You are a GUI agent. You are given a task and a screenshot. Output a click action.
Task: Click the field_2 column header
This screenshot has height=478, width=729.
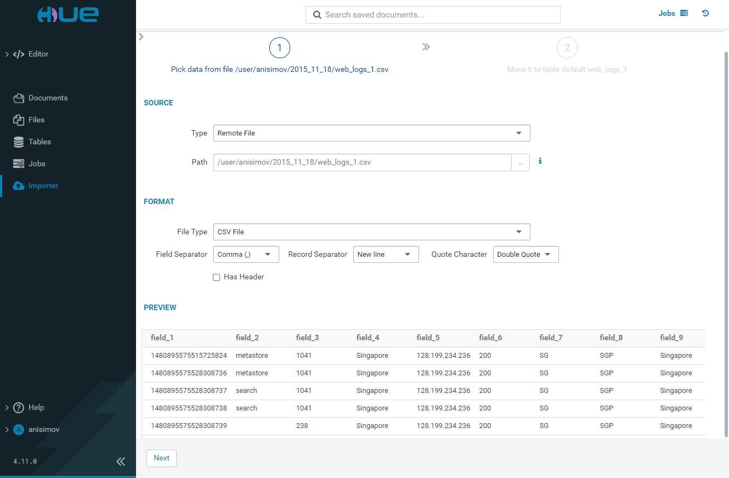(247, 338)
